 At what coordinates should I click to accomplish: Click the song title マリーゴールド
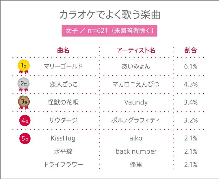click(x=63, y=66)
